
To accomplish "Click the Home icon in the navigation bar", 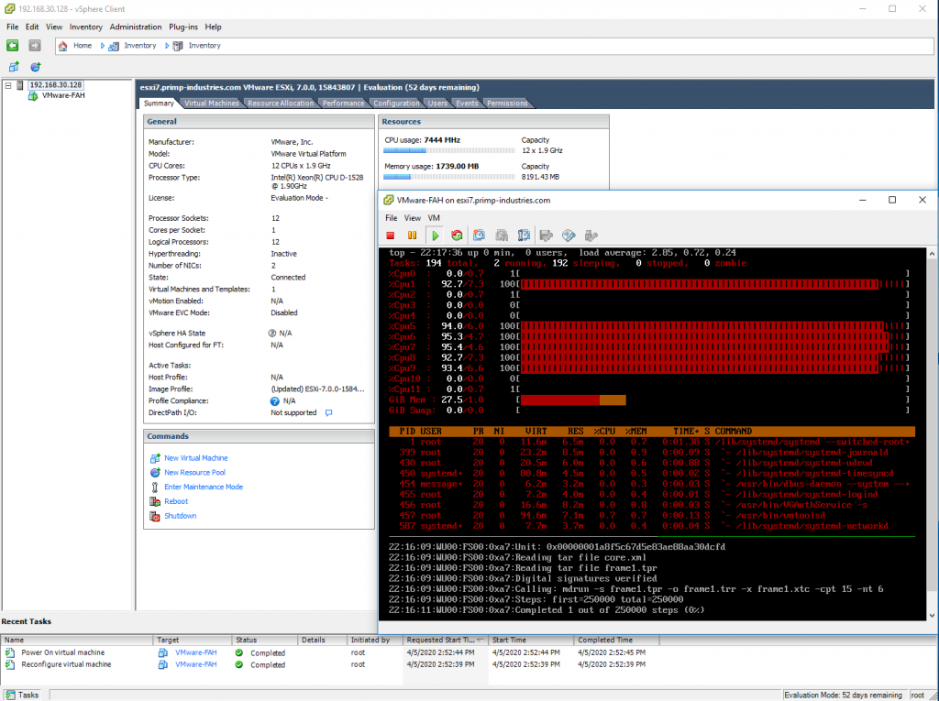I will 64,46.
